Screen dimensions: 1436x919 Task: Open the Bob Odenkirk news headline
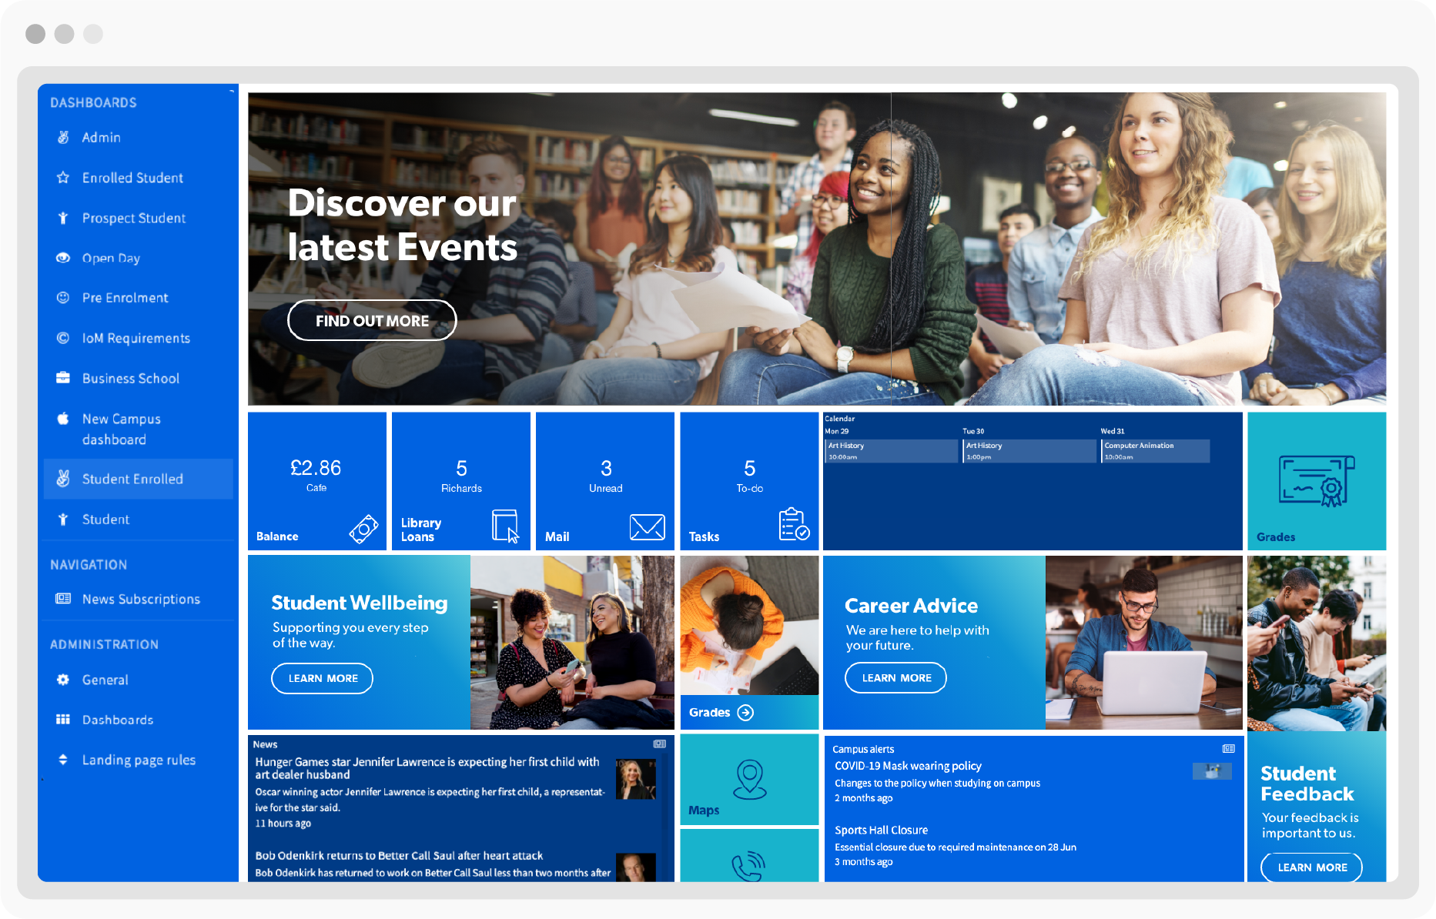pos(399,856)
